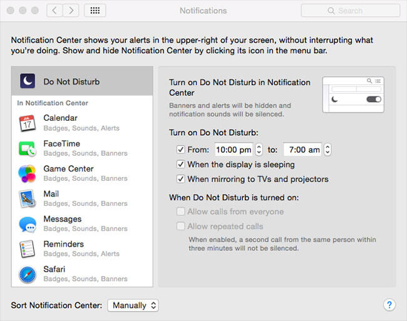Click the red close window button
407x321 pixels.
point(11,11)
